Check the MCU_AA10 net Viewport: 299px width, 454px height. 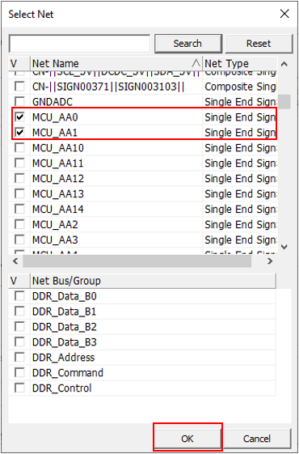click(x=19, y=148)
